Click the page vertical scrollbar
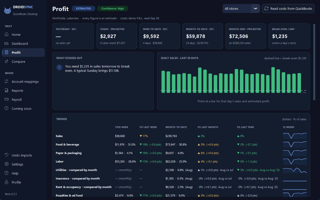Image resolution: width=320 pixels, height=200 pixels. tap(314, 62)
